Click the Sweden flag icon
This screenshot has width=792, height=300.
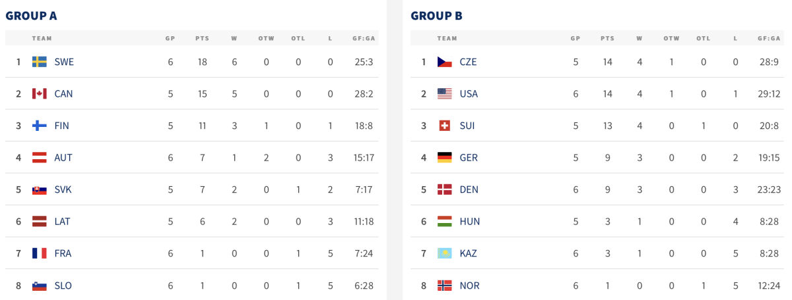pos(40,62)
